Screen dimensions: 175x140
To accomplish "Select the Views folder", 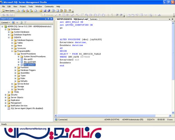I will click(x=20, y=46).
